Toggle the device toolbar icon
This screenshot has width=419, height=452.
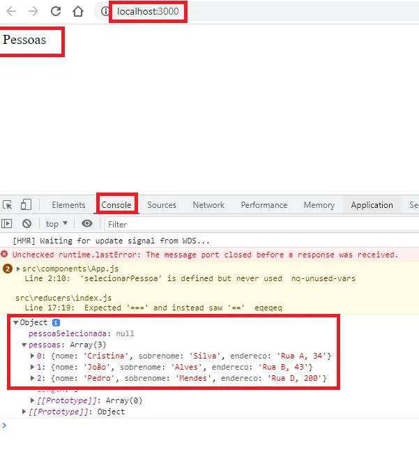click(26, 204)
